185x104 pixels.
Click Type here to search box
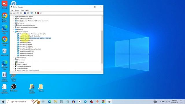[23, 101]
